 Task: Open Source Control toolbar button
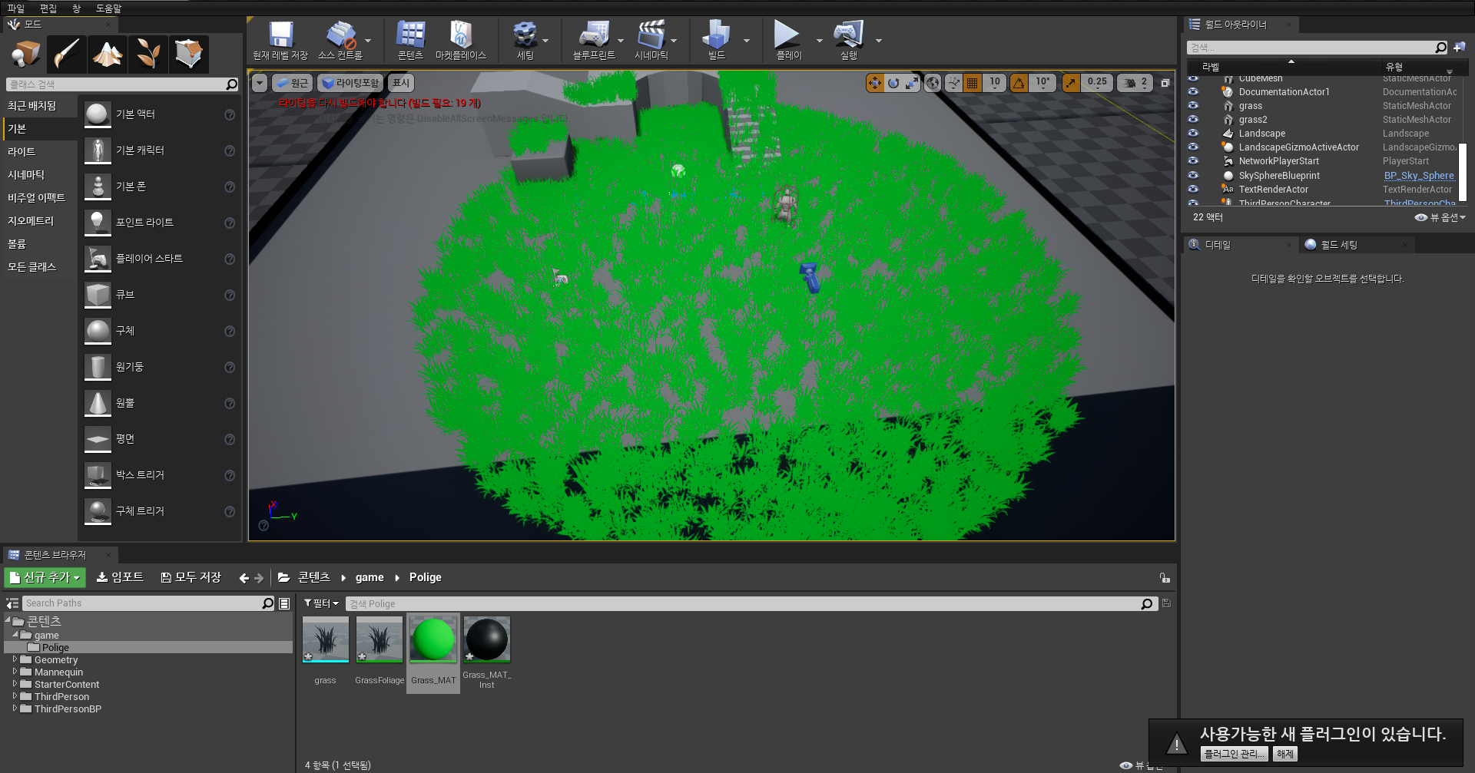click(340, 41)
